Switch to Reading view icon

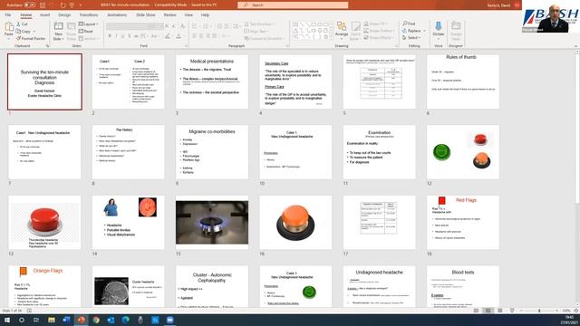click(500, 311)
